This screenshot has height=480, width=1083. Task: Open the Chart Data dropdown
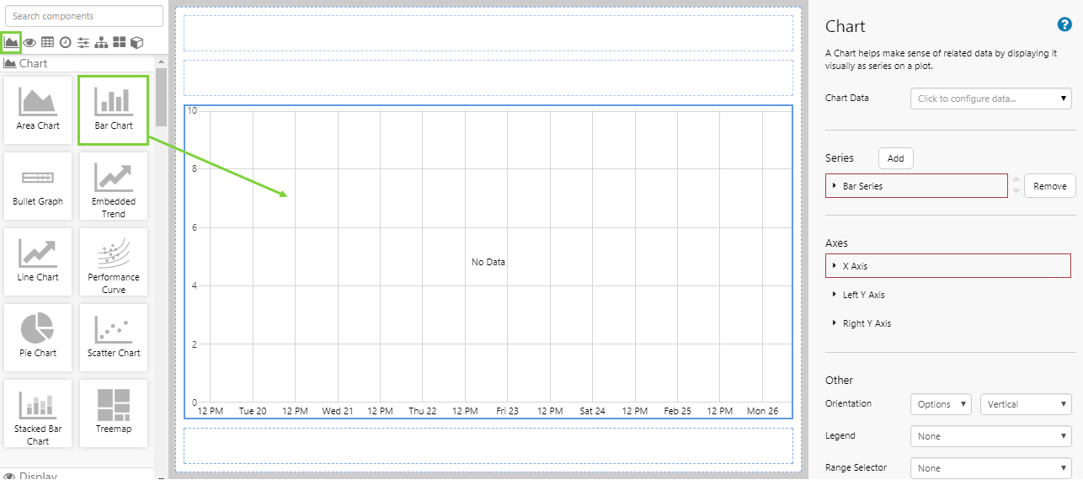tap(990, 99)
